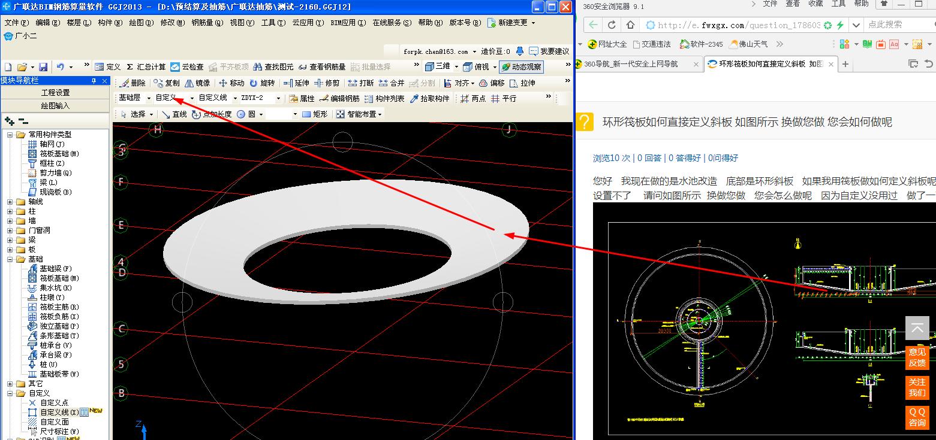Open the 定义 (Define) tool
936x440 pixels.
click(108, 67)
